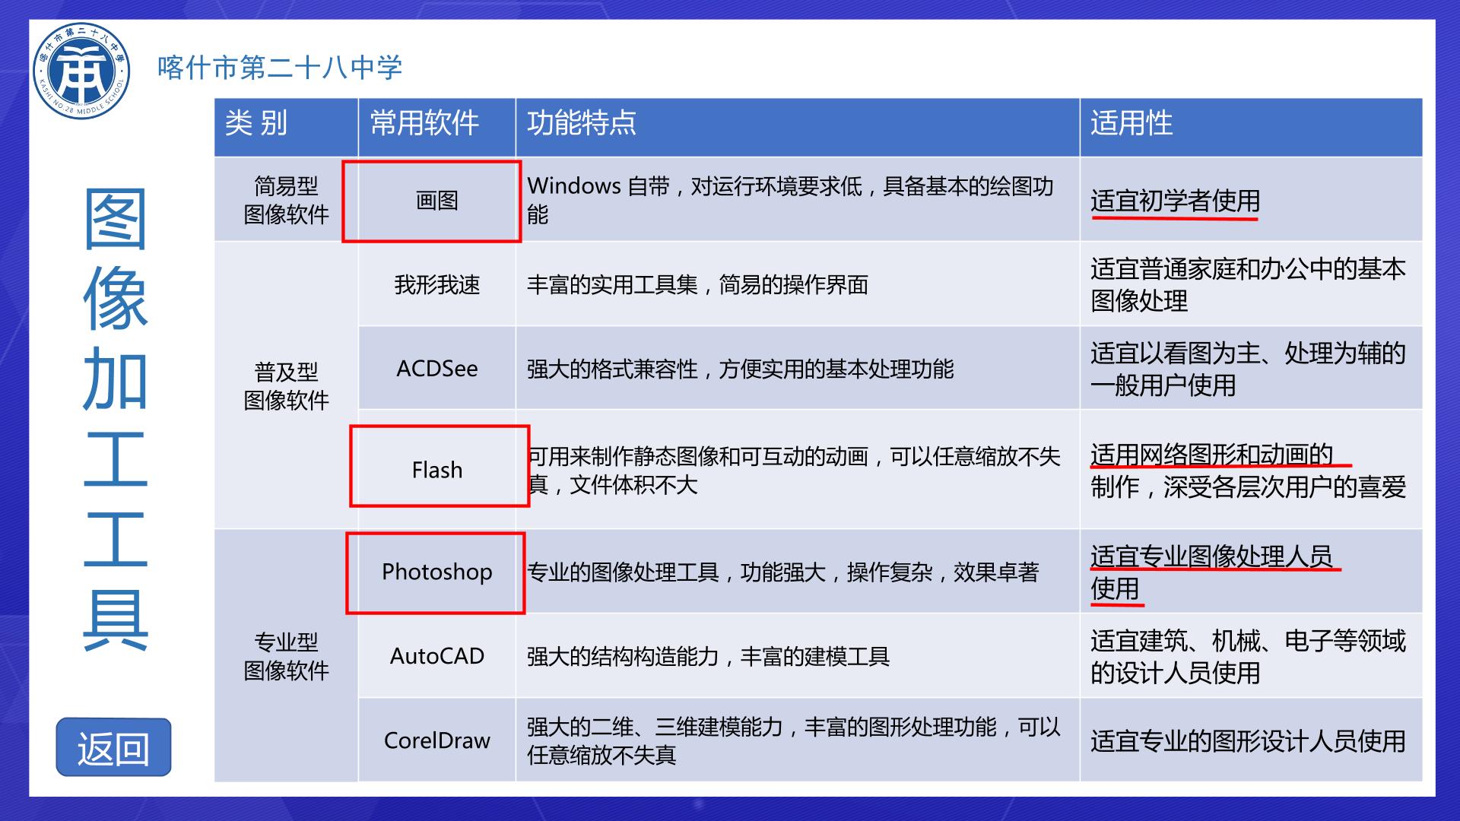Click the 功能特点 column header

click(x=798, y=127)
